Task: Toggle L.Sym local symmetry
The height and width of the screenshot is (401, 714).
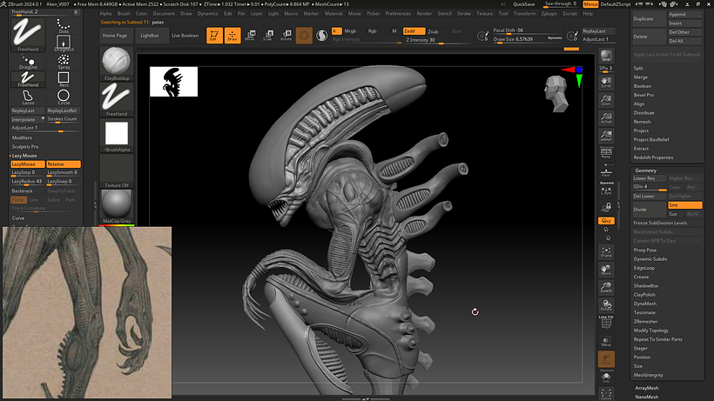Action: point(606,190)
